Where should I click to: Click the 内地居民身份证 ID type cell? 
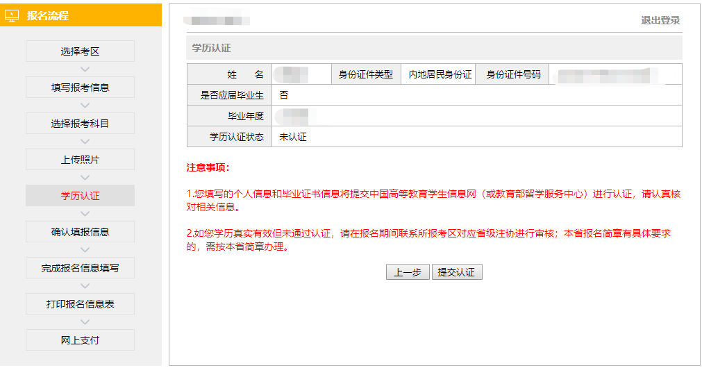pyautogui.click(x=440, y=74)
